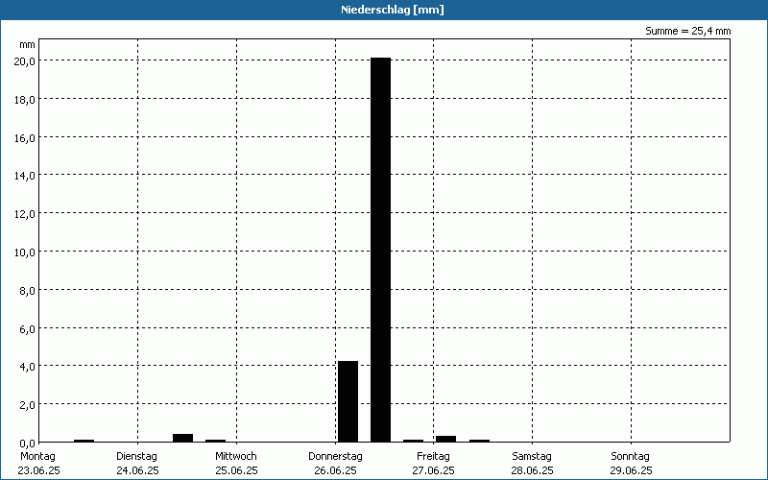Click the 10,0 y-axis value
Screen dimensions: 768x480
coord(25,252)
